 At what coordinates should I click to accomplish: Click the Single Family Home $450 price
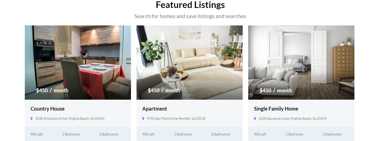(275, 90)
